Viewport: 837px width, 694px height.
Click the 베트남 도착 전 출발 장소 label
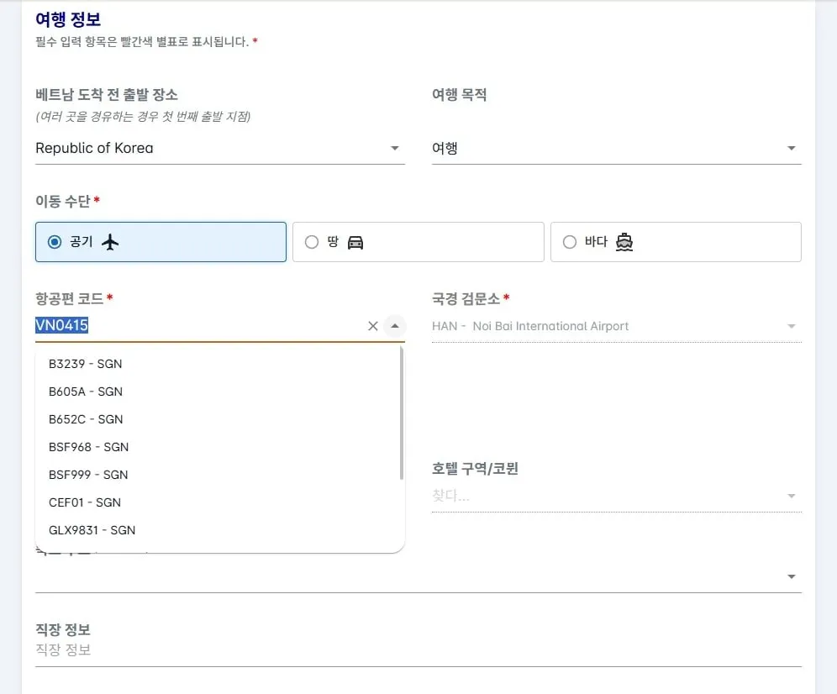coord(107,94)
